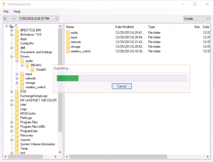The height and width of the screenshot is (162, 214).
Task: Click the Logs folder icon
Action: tap(17, 109)
